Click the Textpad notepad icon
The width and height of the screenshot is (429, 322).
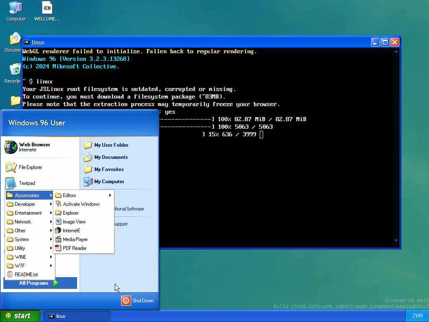pyautogui.click(x=11, y=183)
